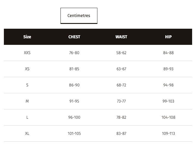Click the HIP column header
This screenshot has width=196, height=148.
pyautogui.click(x=168, y=37)
